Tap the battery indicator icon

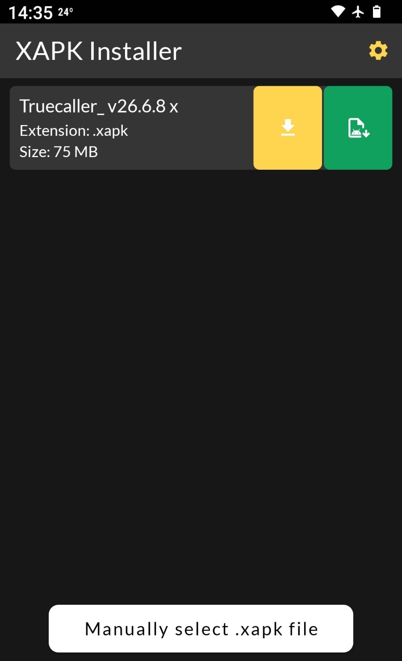[377, 12]
